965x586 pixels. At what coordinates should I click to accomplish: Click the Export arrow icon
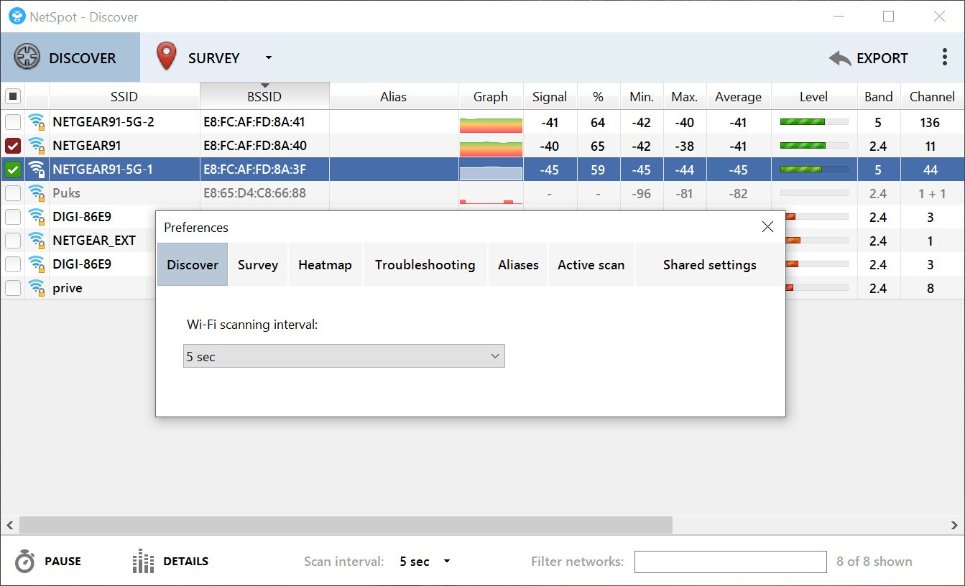(839, 58)
